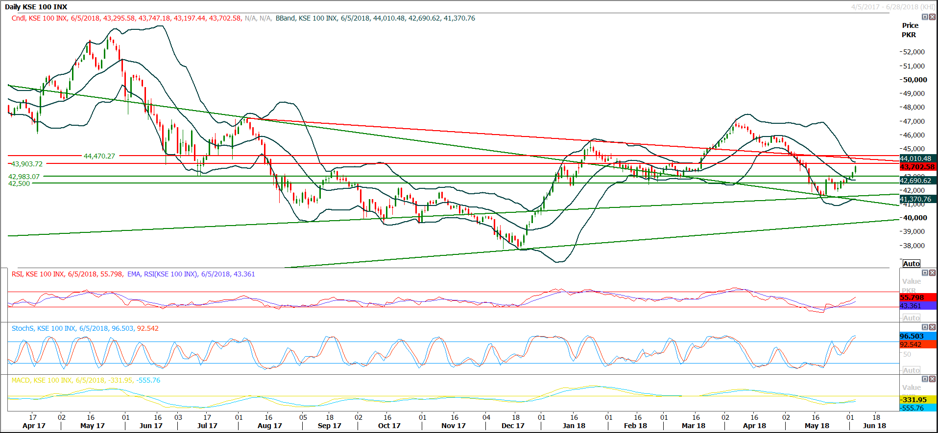Screen dimensions: 938x433
Task: Click the Jan 18 time axis marker
Action: click(574, 426)
